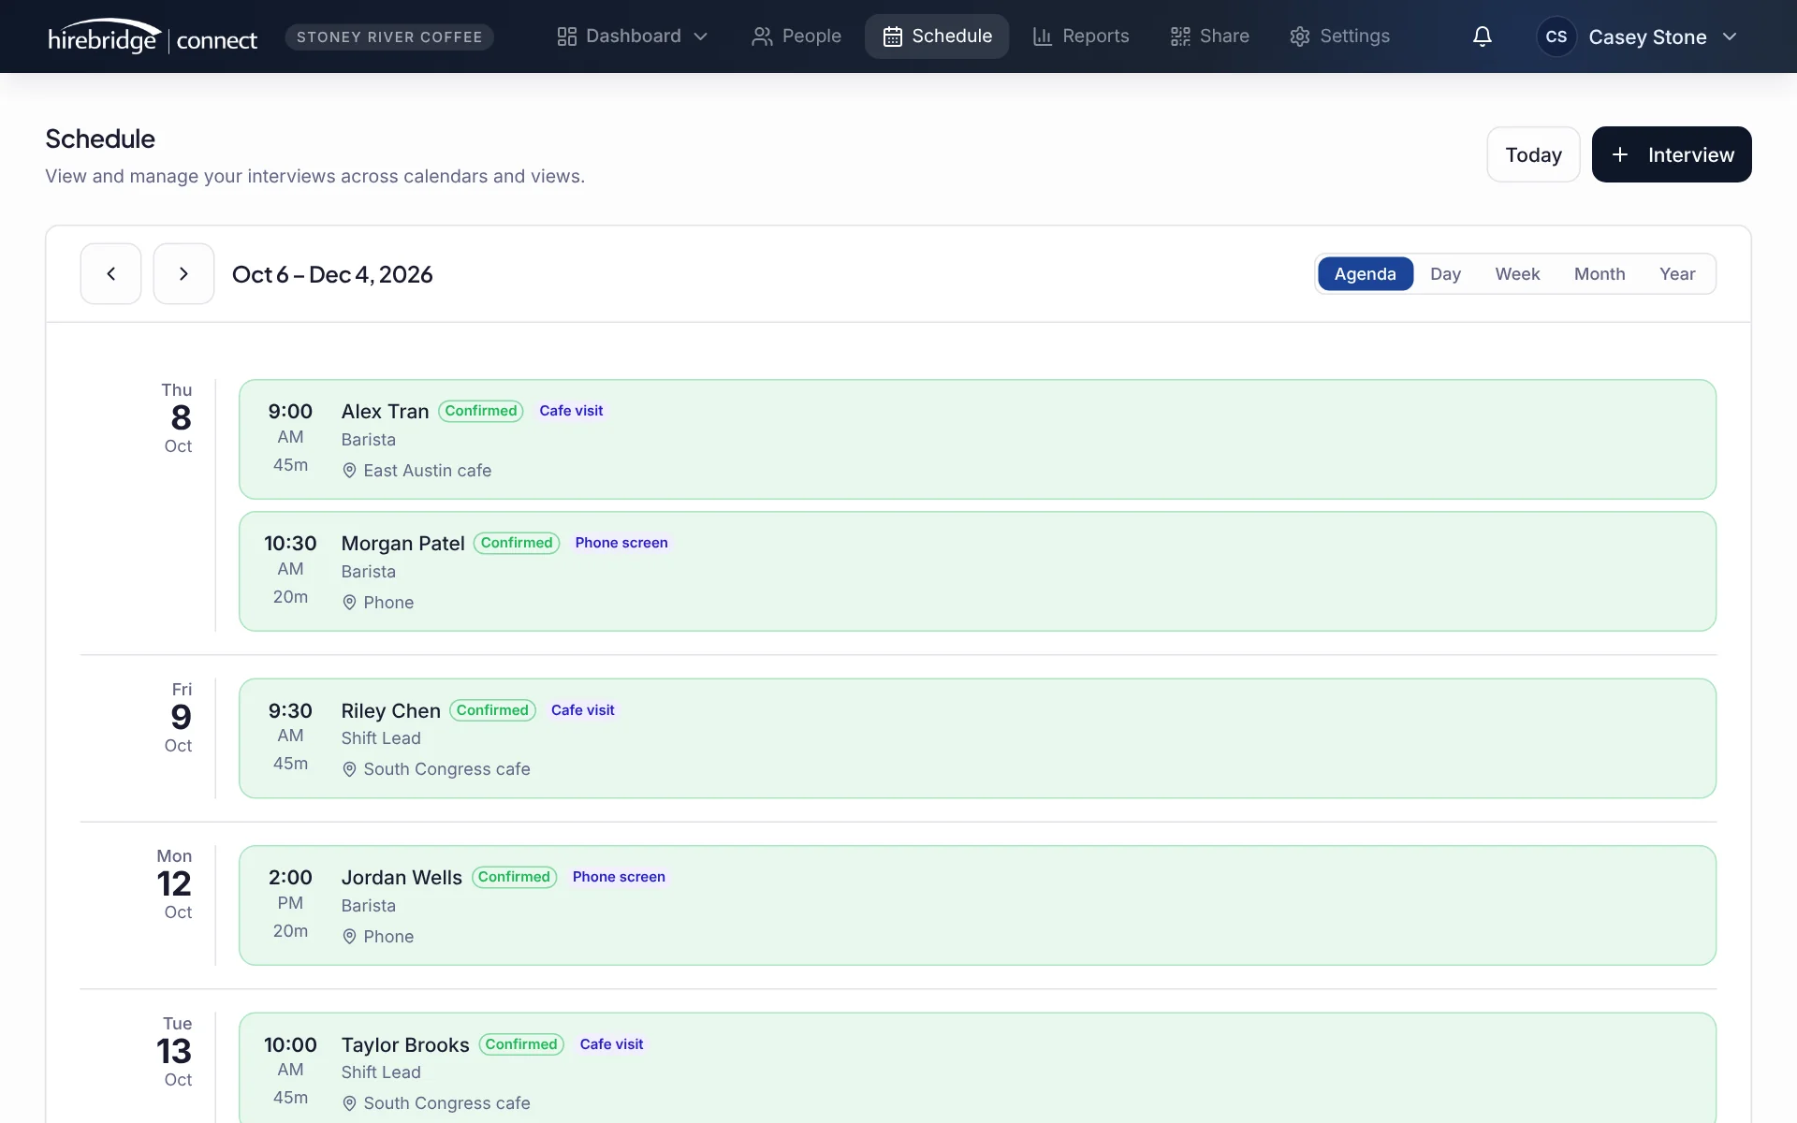Click the Settings gear icon
This screenshot has height=1123, width=1797.
pyautogui.click(x=1299, y=36)
